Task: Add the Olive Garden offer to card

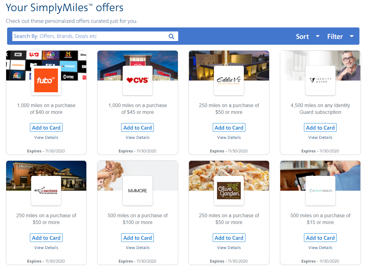Action: pyautogui.click(x=229, y=238)
